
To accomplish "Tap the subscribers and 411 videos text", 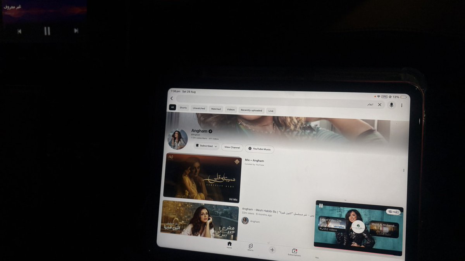I will [x=205, y=138].
